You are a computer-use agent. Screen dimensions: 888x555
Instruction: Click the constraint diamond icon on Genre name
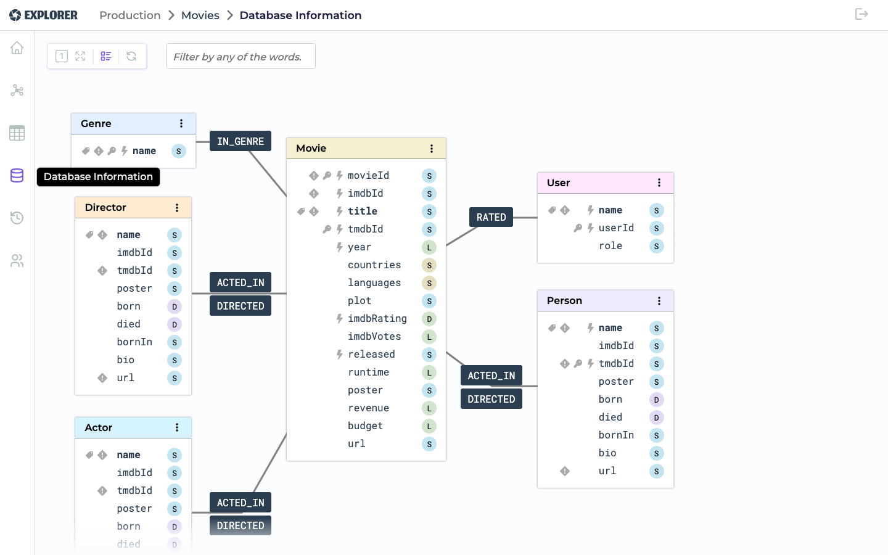pos(99,151)
